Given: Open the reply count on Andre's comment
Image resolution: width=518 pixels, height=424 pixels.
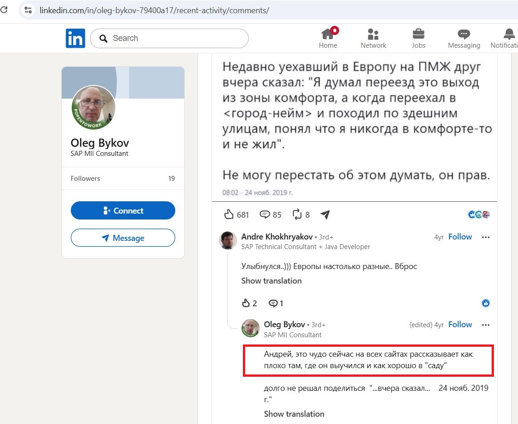Looking at the screenshot, I should pos(276,303).
